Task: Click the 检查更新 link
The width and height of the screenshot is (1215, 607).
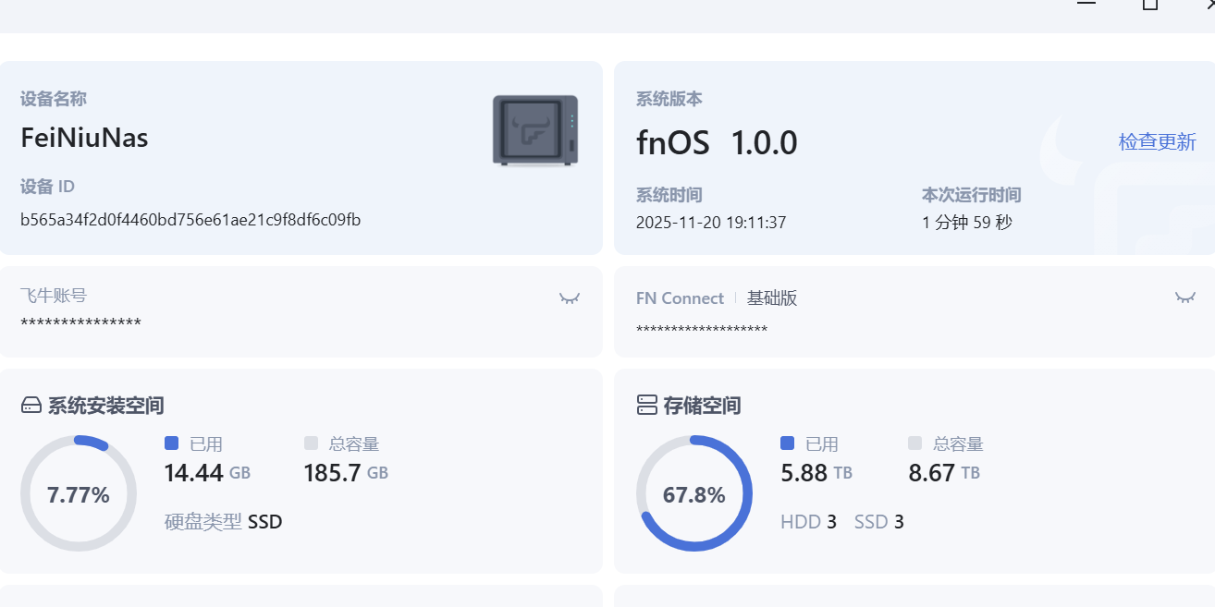Action: [x=1157, y=141]
